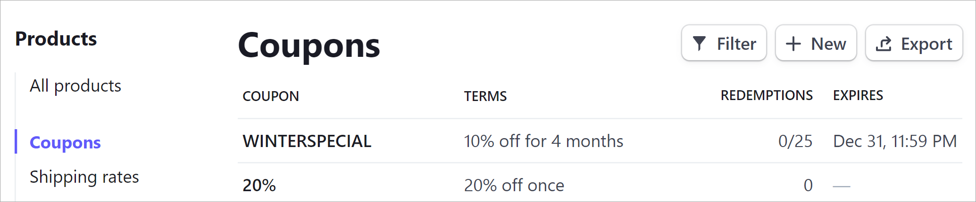Click the TERMS column header

pos(485,96)
